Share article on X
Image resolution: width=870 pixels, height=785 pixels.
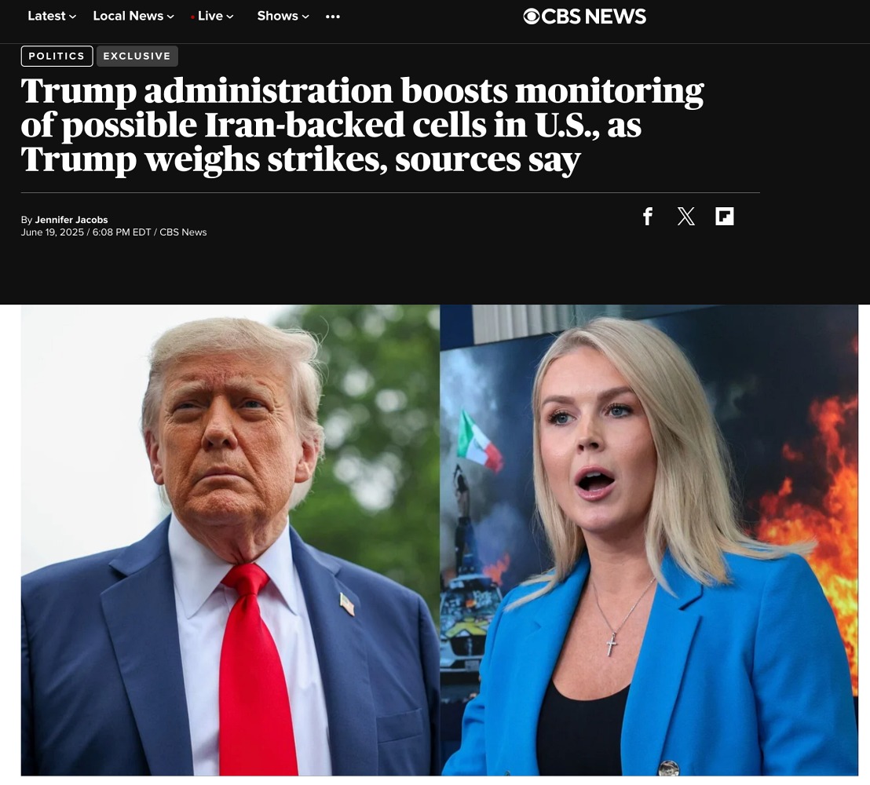[x=685, y=217]
